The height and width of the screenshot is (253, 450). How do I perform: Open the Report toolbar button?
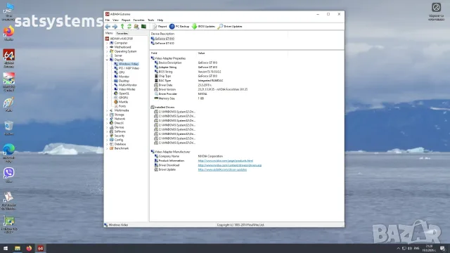(160, 27)
